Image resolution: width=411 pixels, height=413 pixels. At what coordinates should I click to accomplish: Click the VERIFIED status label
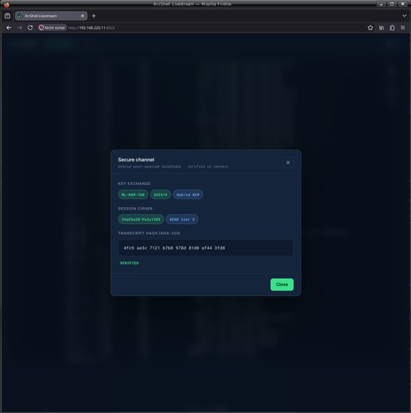[129, 263]
